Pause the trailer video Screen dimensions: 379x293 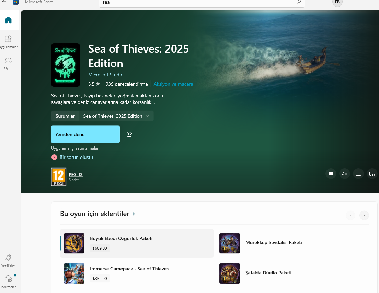click(331, 174)
